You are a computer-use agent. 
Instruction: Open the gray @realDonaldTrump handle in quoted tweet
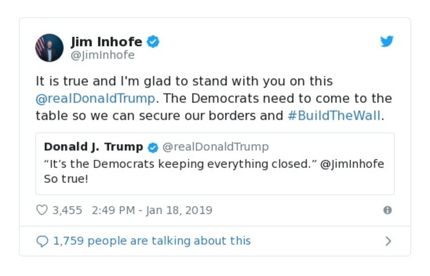click(215, 147)
